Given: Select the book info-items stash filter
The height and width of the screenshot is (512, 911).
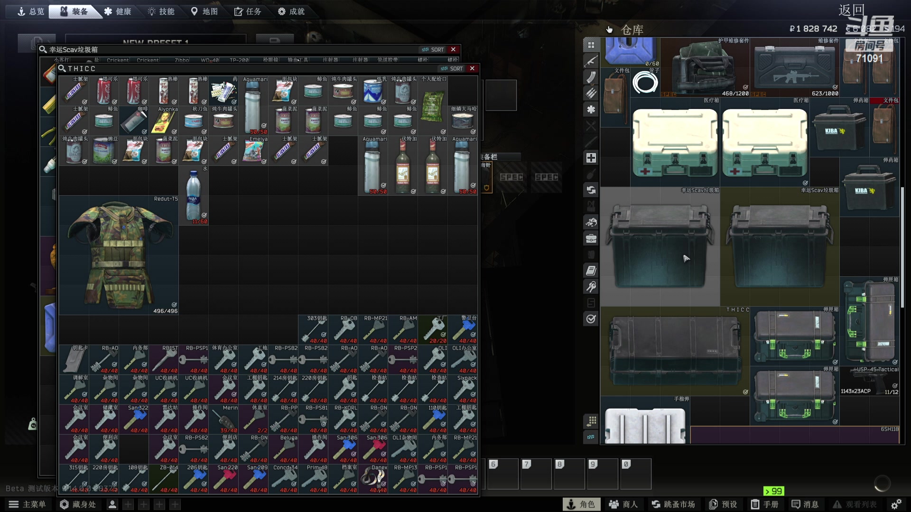Looking at the screenshot, I should [591, 271].
